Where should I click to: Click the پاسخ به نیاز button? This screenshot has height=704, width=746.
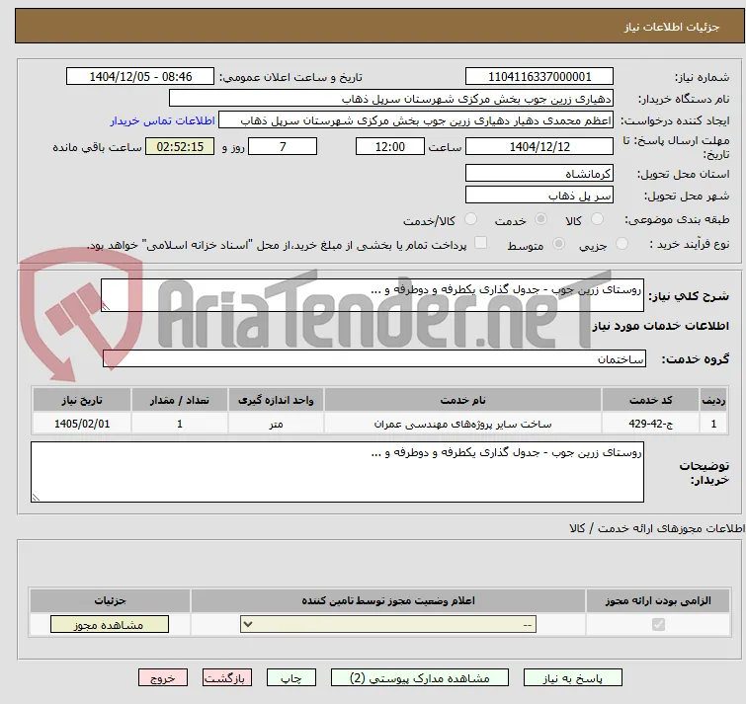[572, 678]
